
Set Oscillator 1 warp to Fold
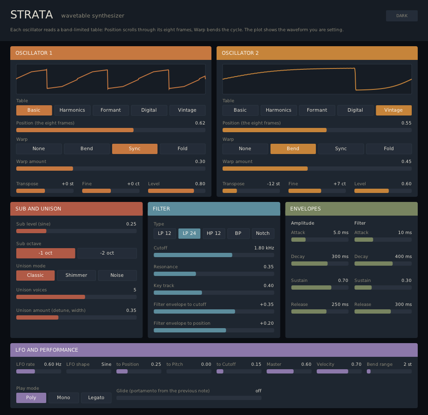point(183,149)
